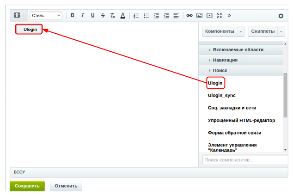Open editor settings gear
293x196 pixels.
[x=281, y=16]
